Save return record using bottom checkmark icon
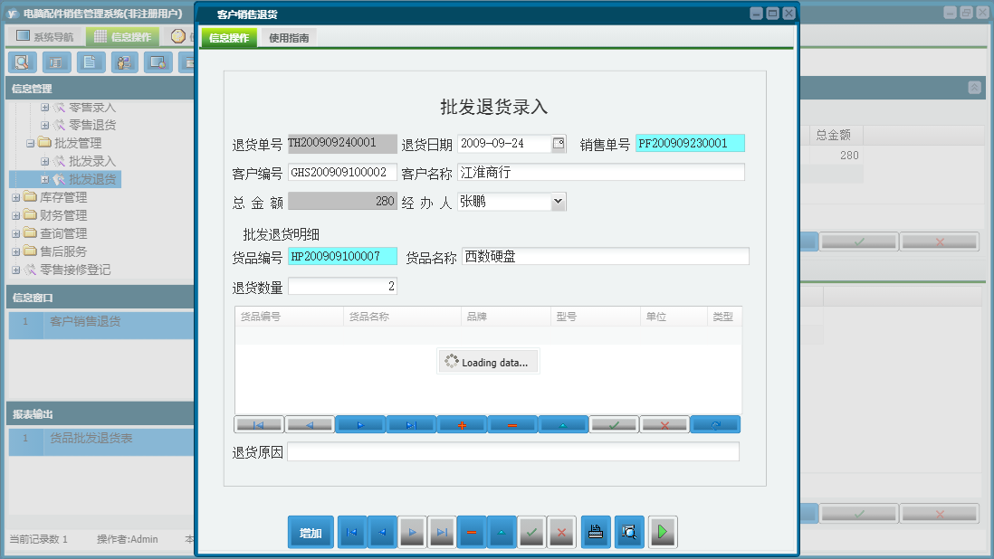 click(531, 533)
